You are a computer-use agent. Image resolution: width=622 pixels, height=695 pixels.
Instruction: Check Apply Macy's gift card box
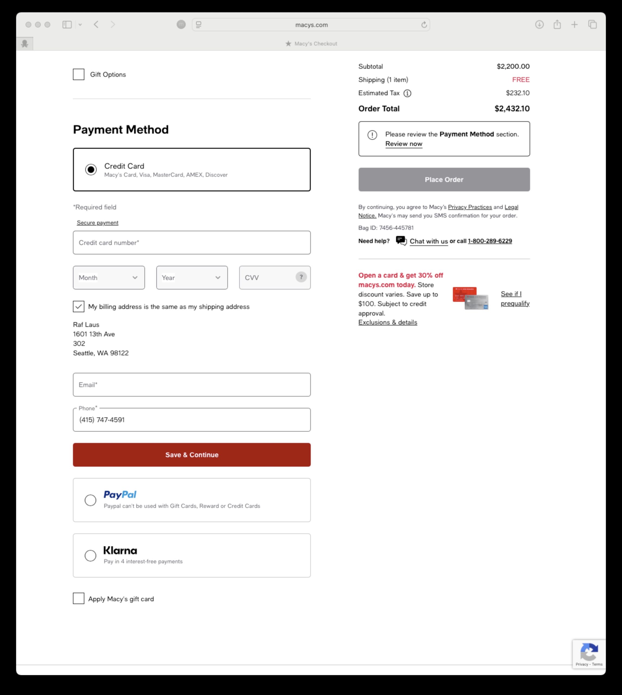(x=79, y=599)
